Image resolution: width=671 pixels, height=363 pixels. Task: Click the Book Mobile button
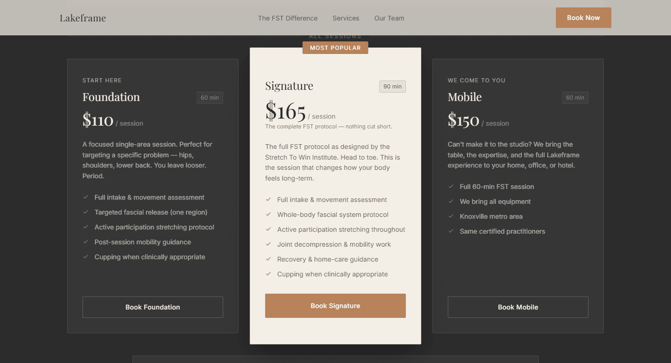[x=518, y=307]
